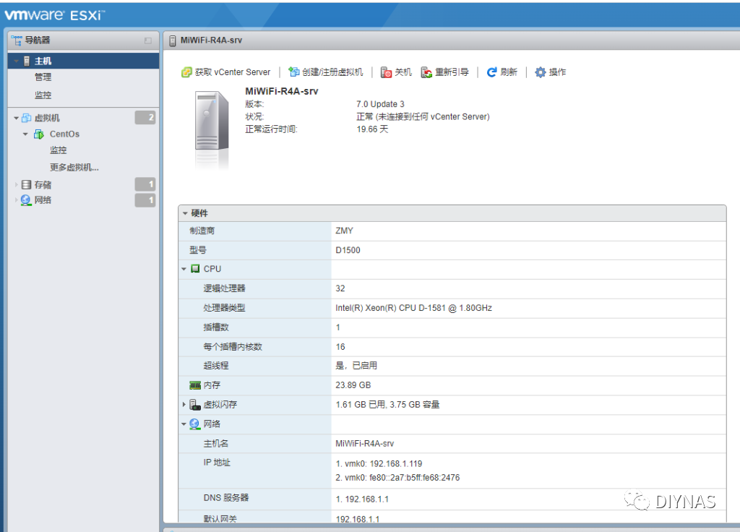
Task: Click the IP address vmk0: 192.168.1.119
Action: pos(379,464)
